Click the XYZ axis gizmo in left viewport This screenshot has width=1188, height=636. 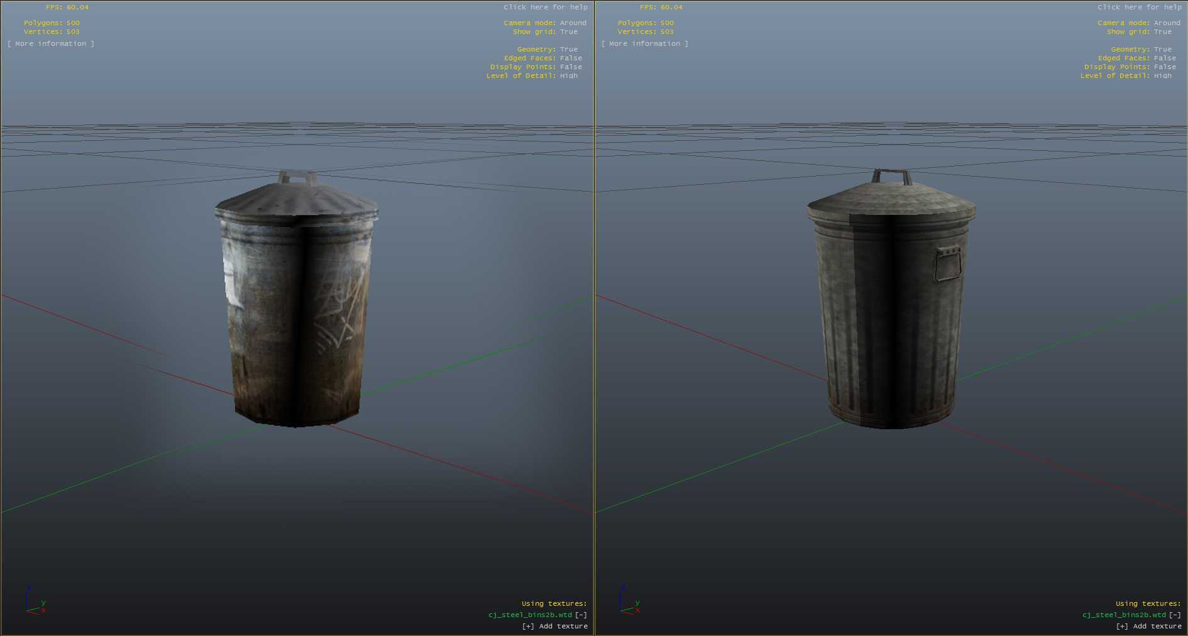pyautogui.click(x=35, y=602)
